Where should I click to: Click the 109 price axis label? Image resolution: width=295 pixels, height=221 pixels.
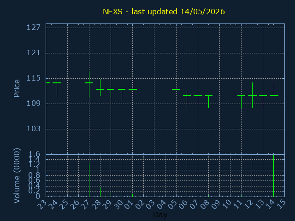[34, 104]
